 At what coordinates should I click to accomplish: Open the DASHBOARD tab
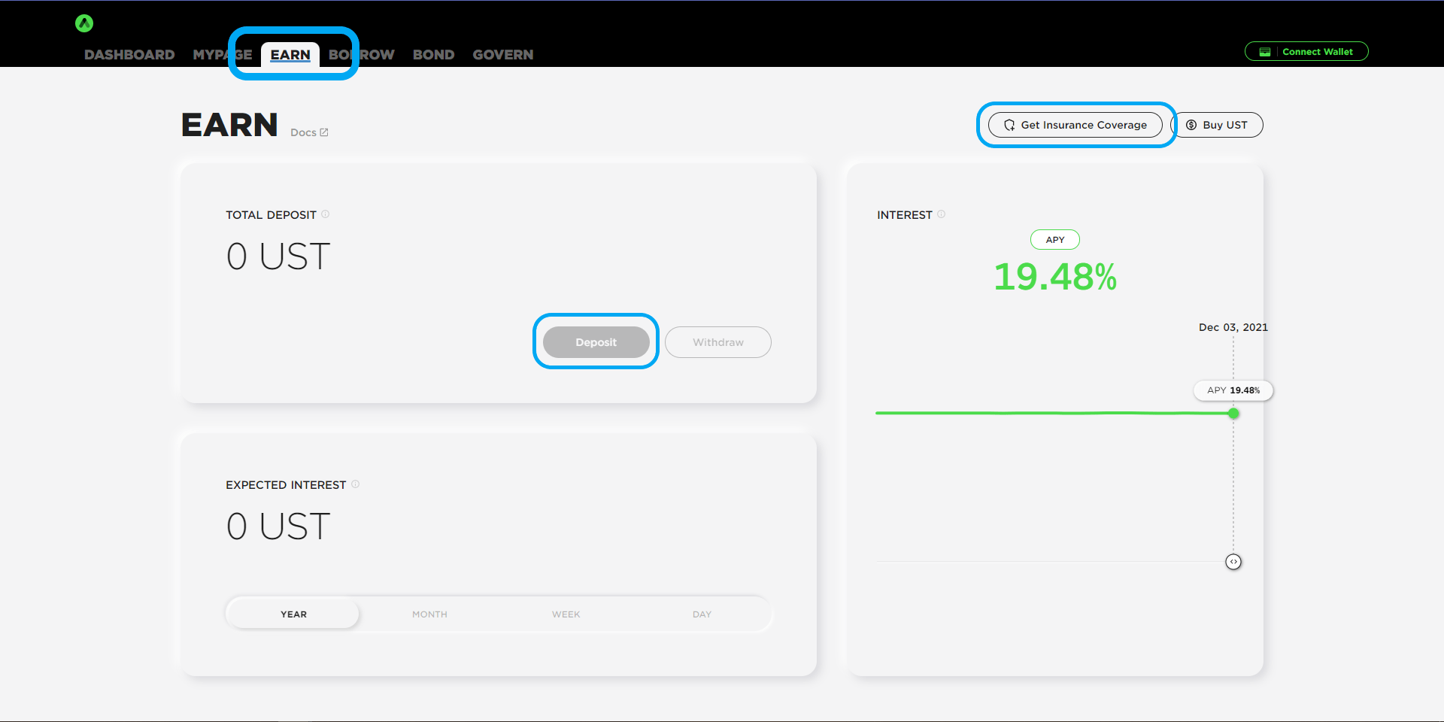click(129, 55)
